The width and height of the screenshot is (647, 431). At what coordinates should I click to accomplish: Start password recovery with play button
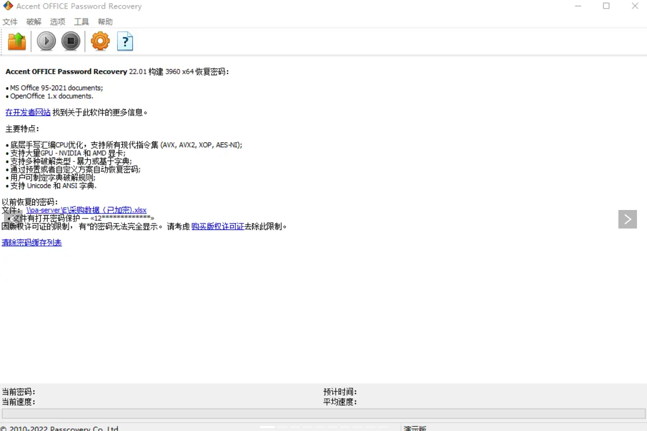[46, 41]
